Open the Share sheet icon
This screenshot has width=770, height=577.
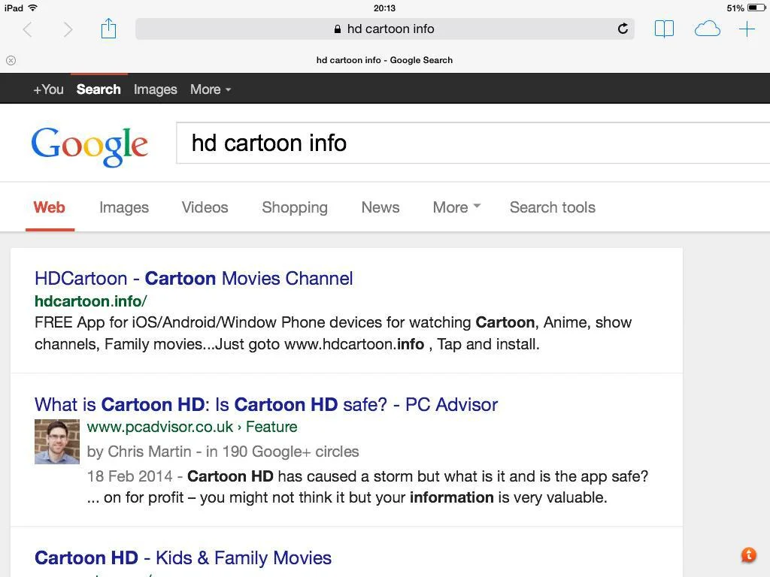(108, 29)
